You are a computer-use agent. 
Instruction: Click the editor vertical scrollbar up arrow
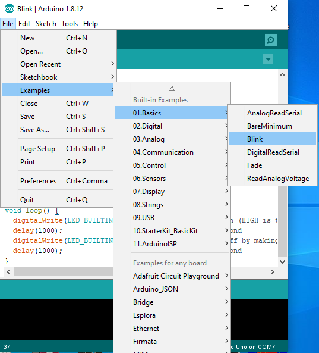[x=282, y=74]
